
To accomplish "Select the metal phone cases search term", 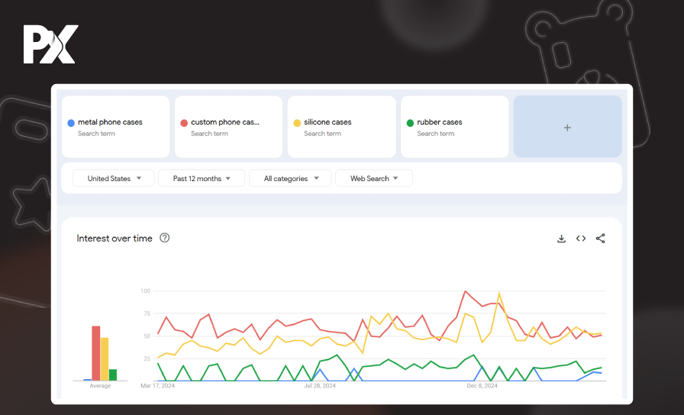I will (110, 122).
